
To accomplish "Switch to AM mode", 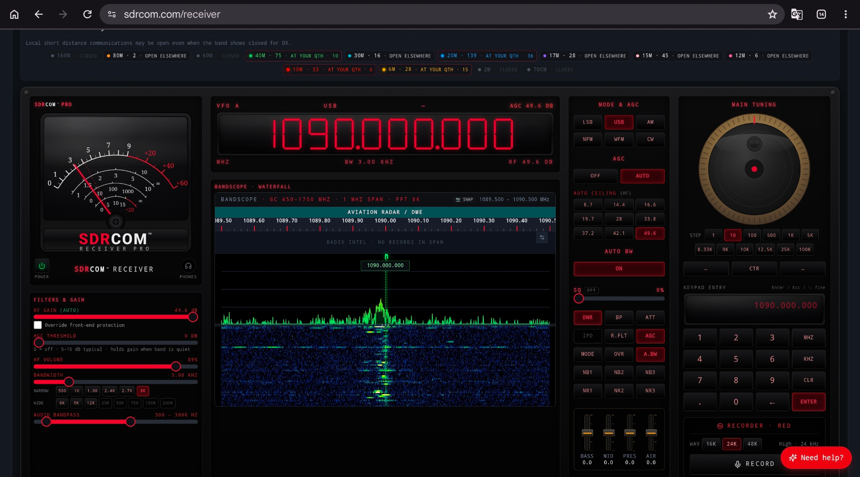I will [x=650, y=122].
